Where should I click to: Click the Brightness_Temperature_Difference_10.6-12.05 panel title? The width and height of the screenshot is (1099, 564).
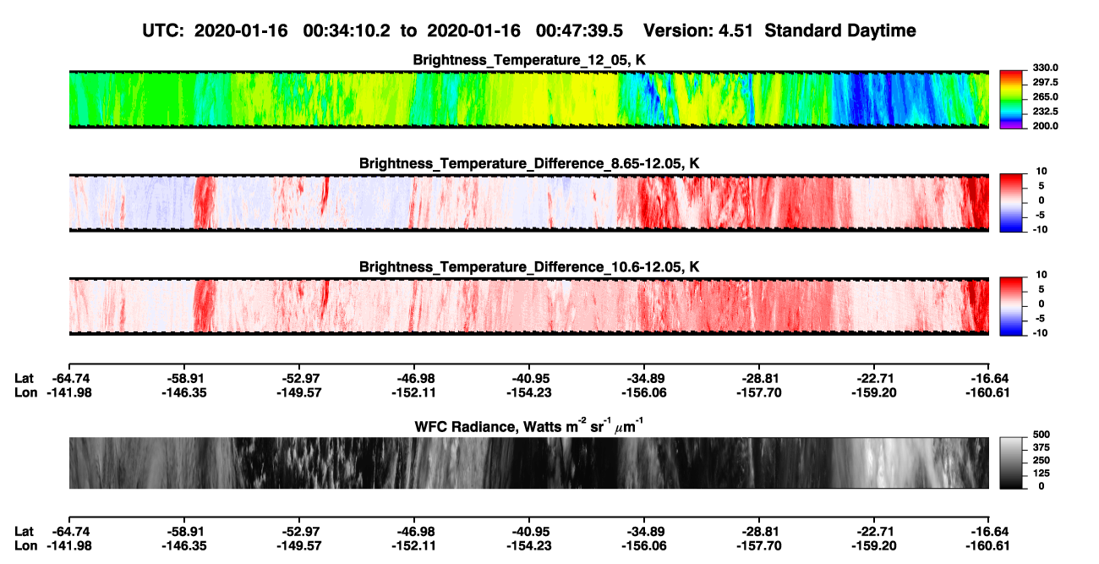(528, 266)
